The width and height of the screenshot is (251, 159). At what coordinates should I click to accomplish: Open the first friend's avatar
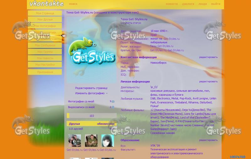pyautogui.click(x=75, y=141)
